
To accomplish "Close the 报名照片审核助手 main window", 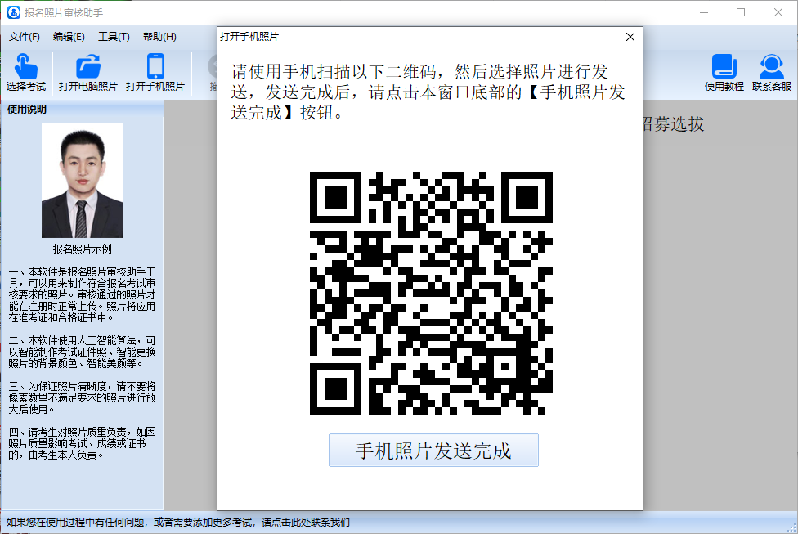I will point(778,12).
